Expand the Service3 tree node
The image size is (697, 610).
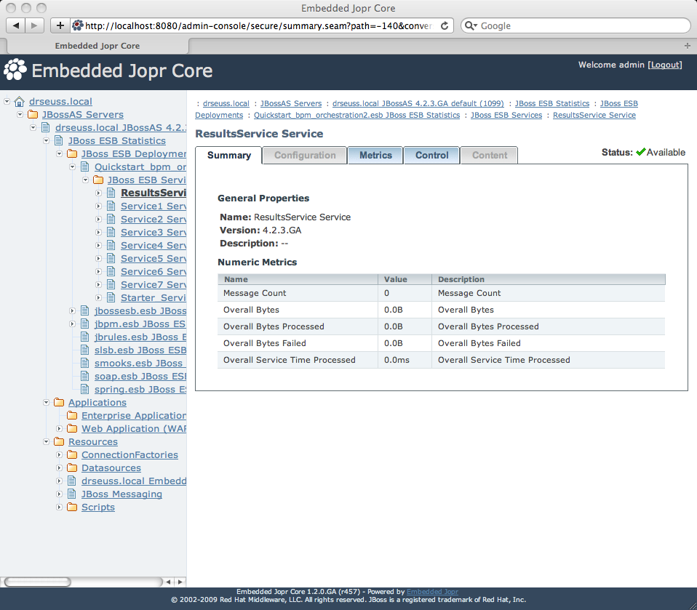point(99,233)
